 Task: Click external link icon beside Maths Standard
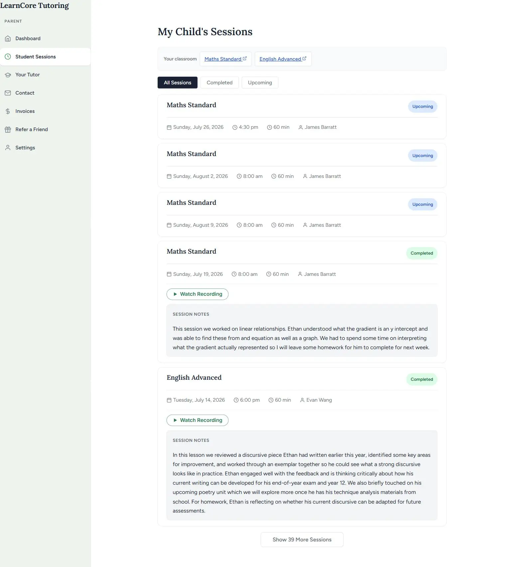tap(245, 58)
